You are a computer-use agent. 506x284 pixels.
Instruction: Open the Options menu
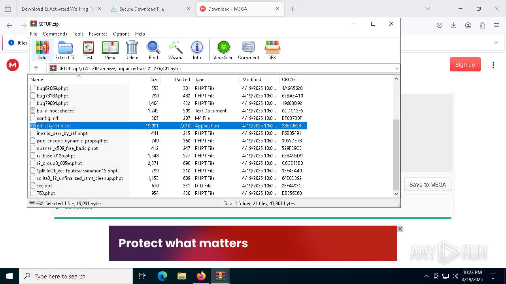121,34
